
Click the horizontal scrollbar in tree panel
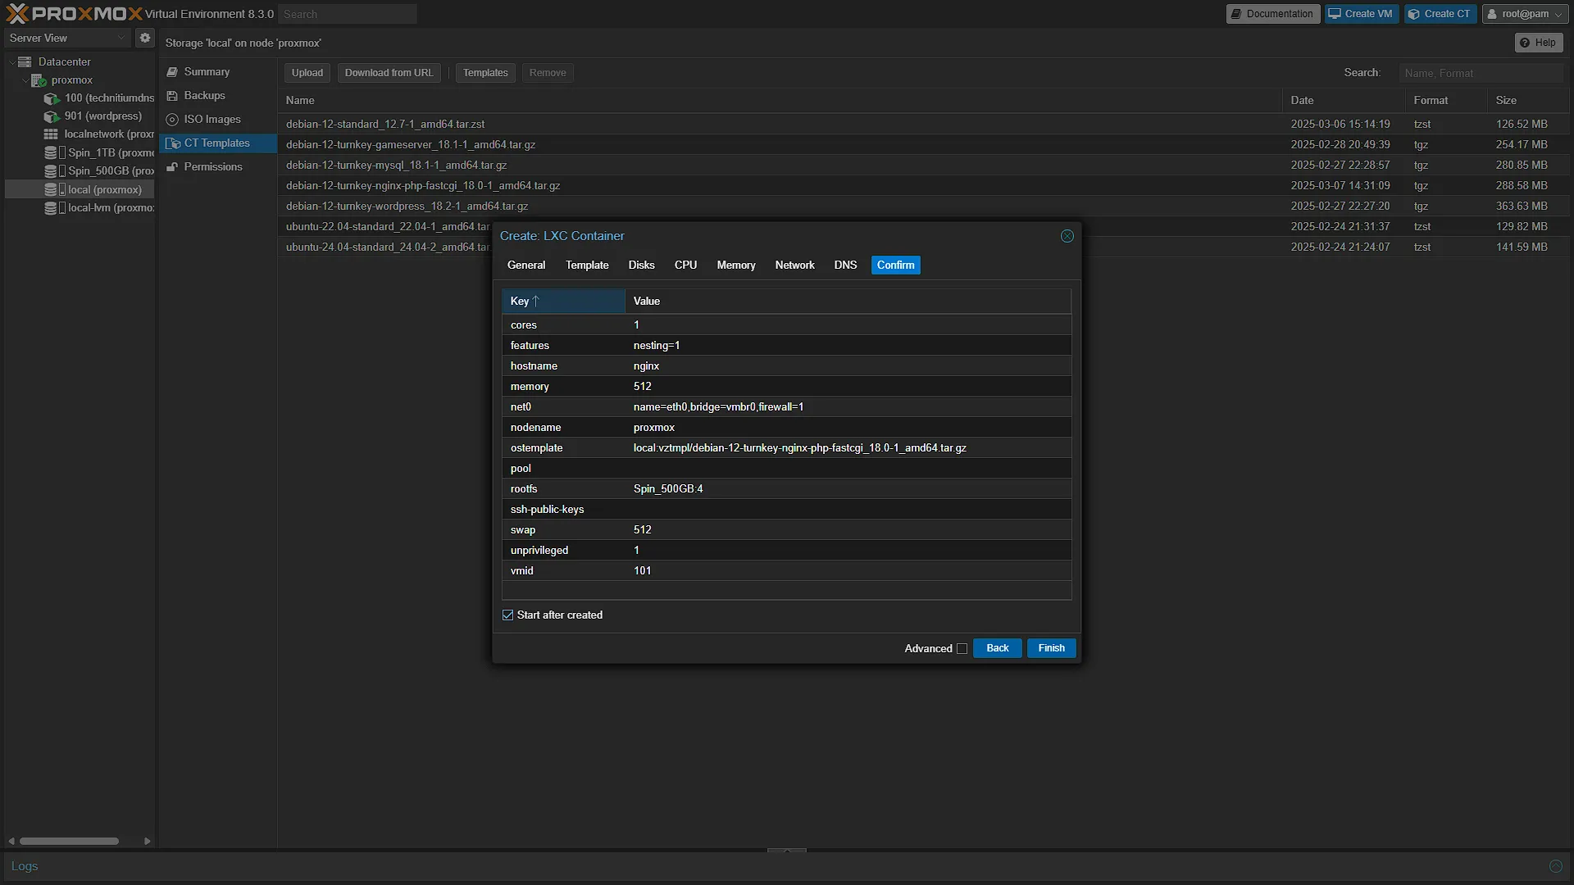(x=69, y=841)
